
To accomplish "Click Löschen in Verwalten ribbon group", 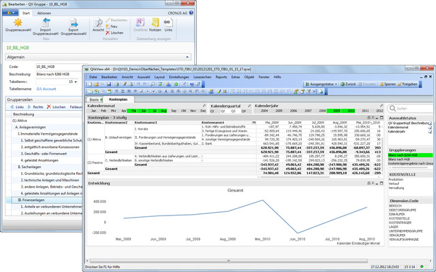I will (x=114, y=33).
